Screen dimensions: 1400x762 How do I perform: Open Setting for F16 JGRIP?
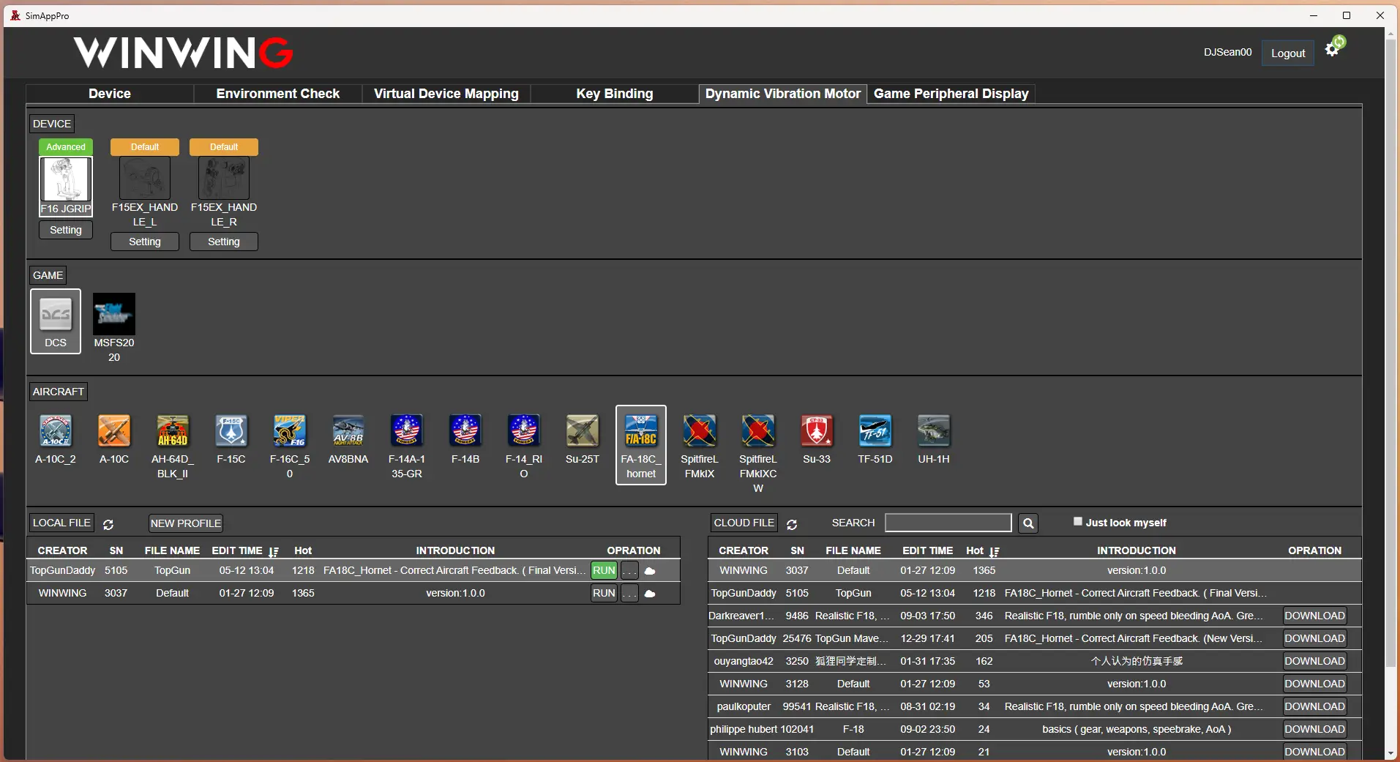click(66, 230)
